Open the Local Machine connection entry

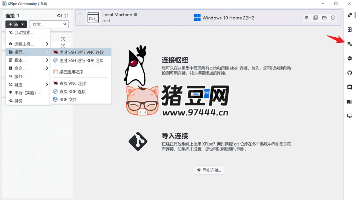click(x=208, y=18)
